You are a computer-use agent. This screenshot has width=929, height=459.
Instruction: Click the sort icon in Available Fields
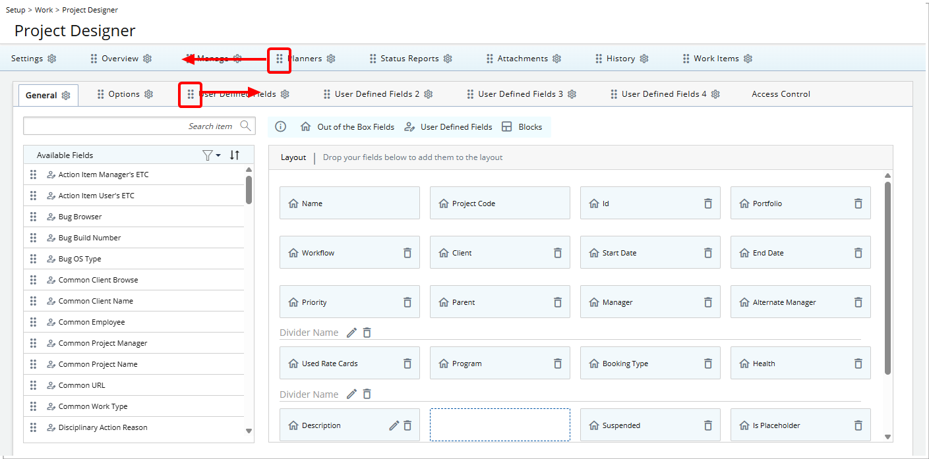[x=235, y=155]
